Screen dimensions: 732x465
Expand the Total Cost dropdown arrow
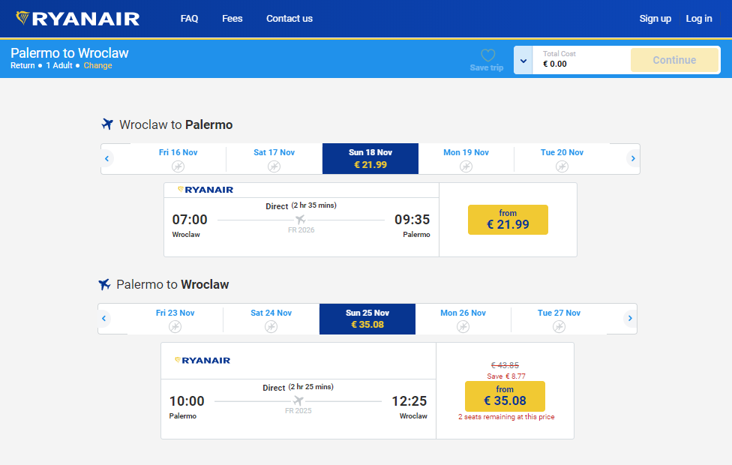point(523,60)
